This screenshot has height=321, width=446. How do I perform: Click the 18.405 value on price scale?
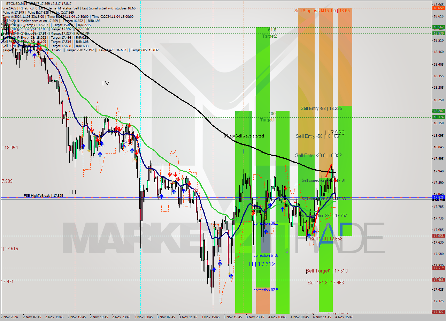(x=438, y=64)
